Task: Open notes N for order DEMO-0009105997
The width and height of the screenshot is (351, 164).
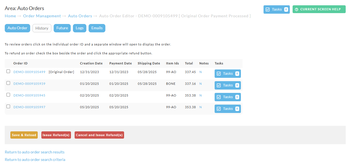Action: click(200, 107)
